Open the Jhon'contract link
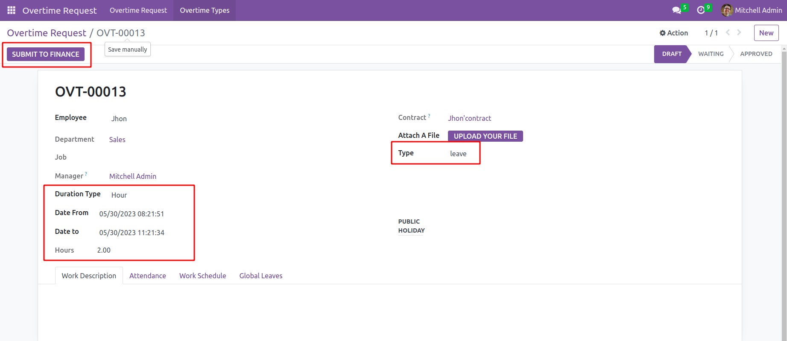The image size is (787, 341). tap(469, 118)
